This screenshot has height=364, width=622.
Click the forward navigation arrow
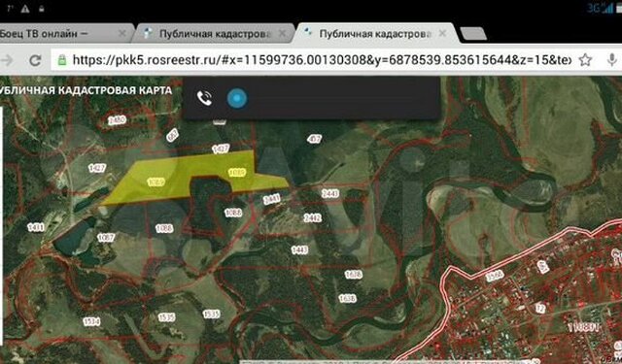7,60
